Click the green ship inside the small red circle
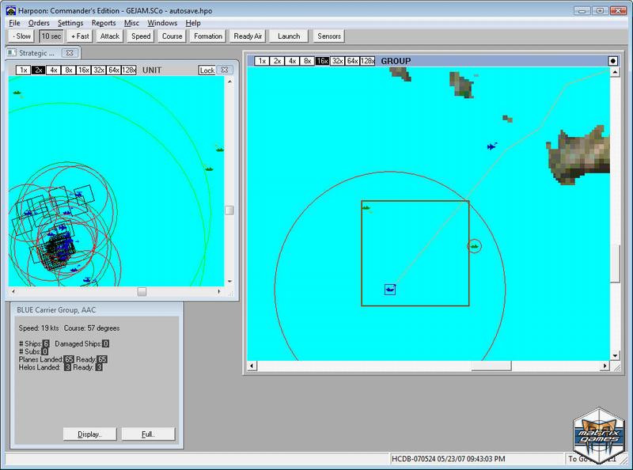Image resolution: width=633 pixels, height=470 pixels. coord(474,246)
